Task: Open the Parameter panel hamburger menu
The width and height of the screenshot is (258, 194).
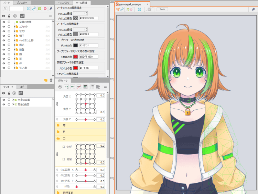Action: click(x=105, y=87)
